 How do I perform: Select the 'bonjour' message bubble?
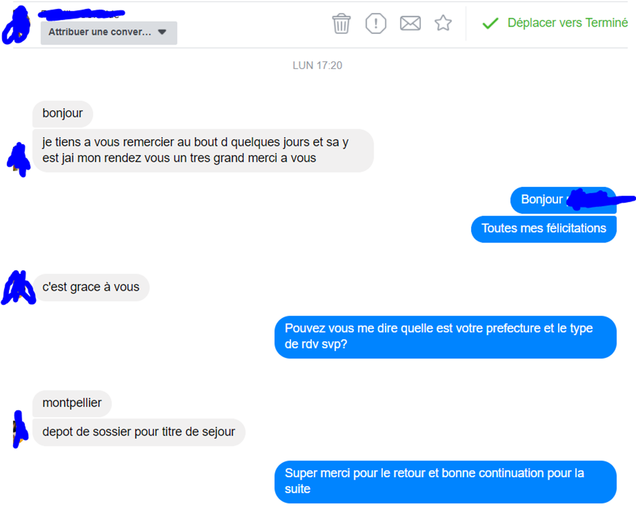[63, 113]
